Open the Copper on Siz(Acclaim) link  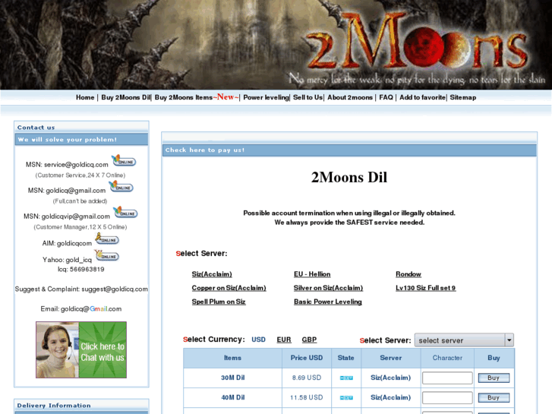[229, 288]
